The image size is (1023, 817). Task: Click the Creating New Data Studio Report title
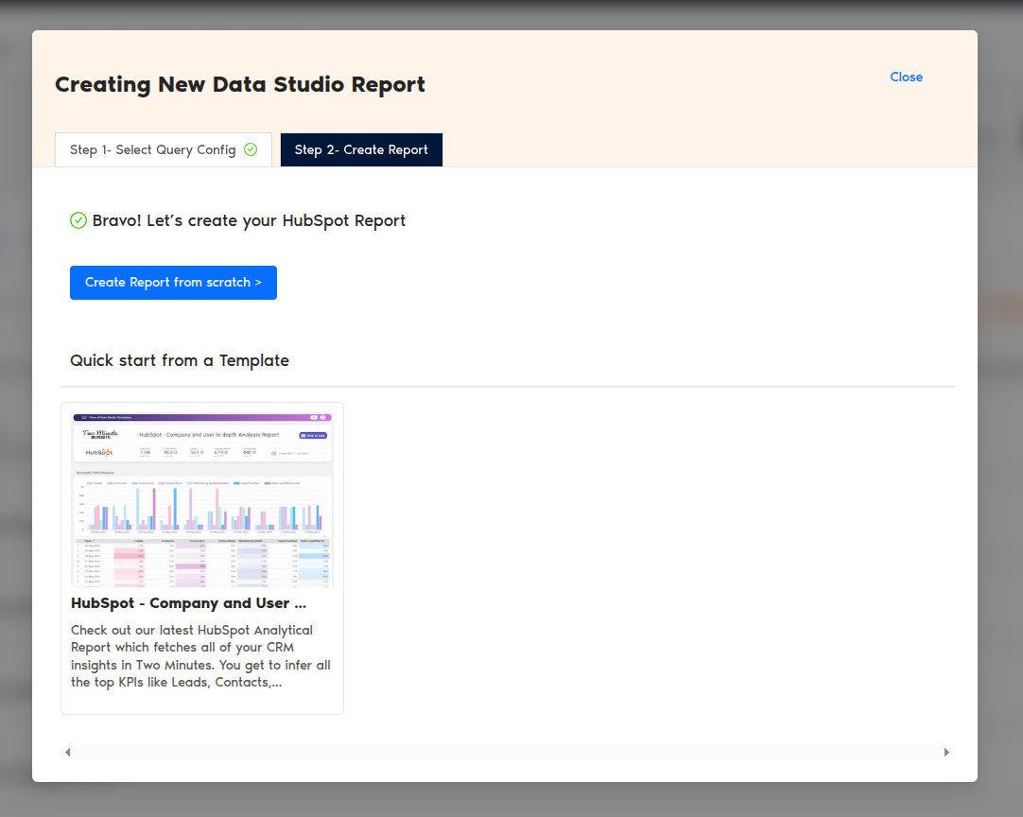240,85
